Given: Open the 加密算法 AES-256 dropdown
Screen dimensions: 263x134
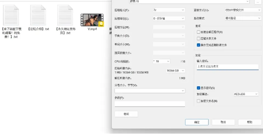Looking at the screenshot, I should tap(246, 94).
